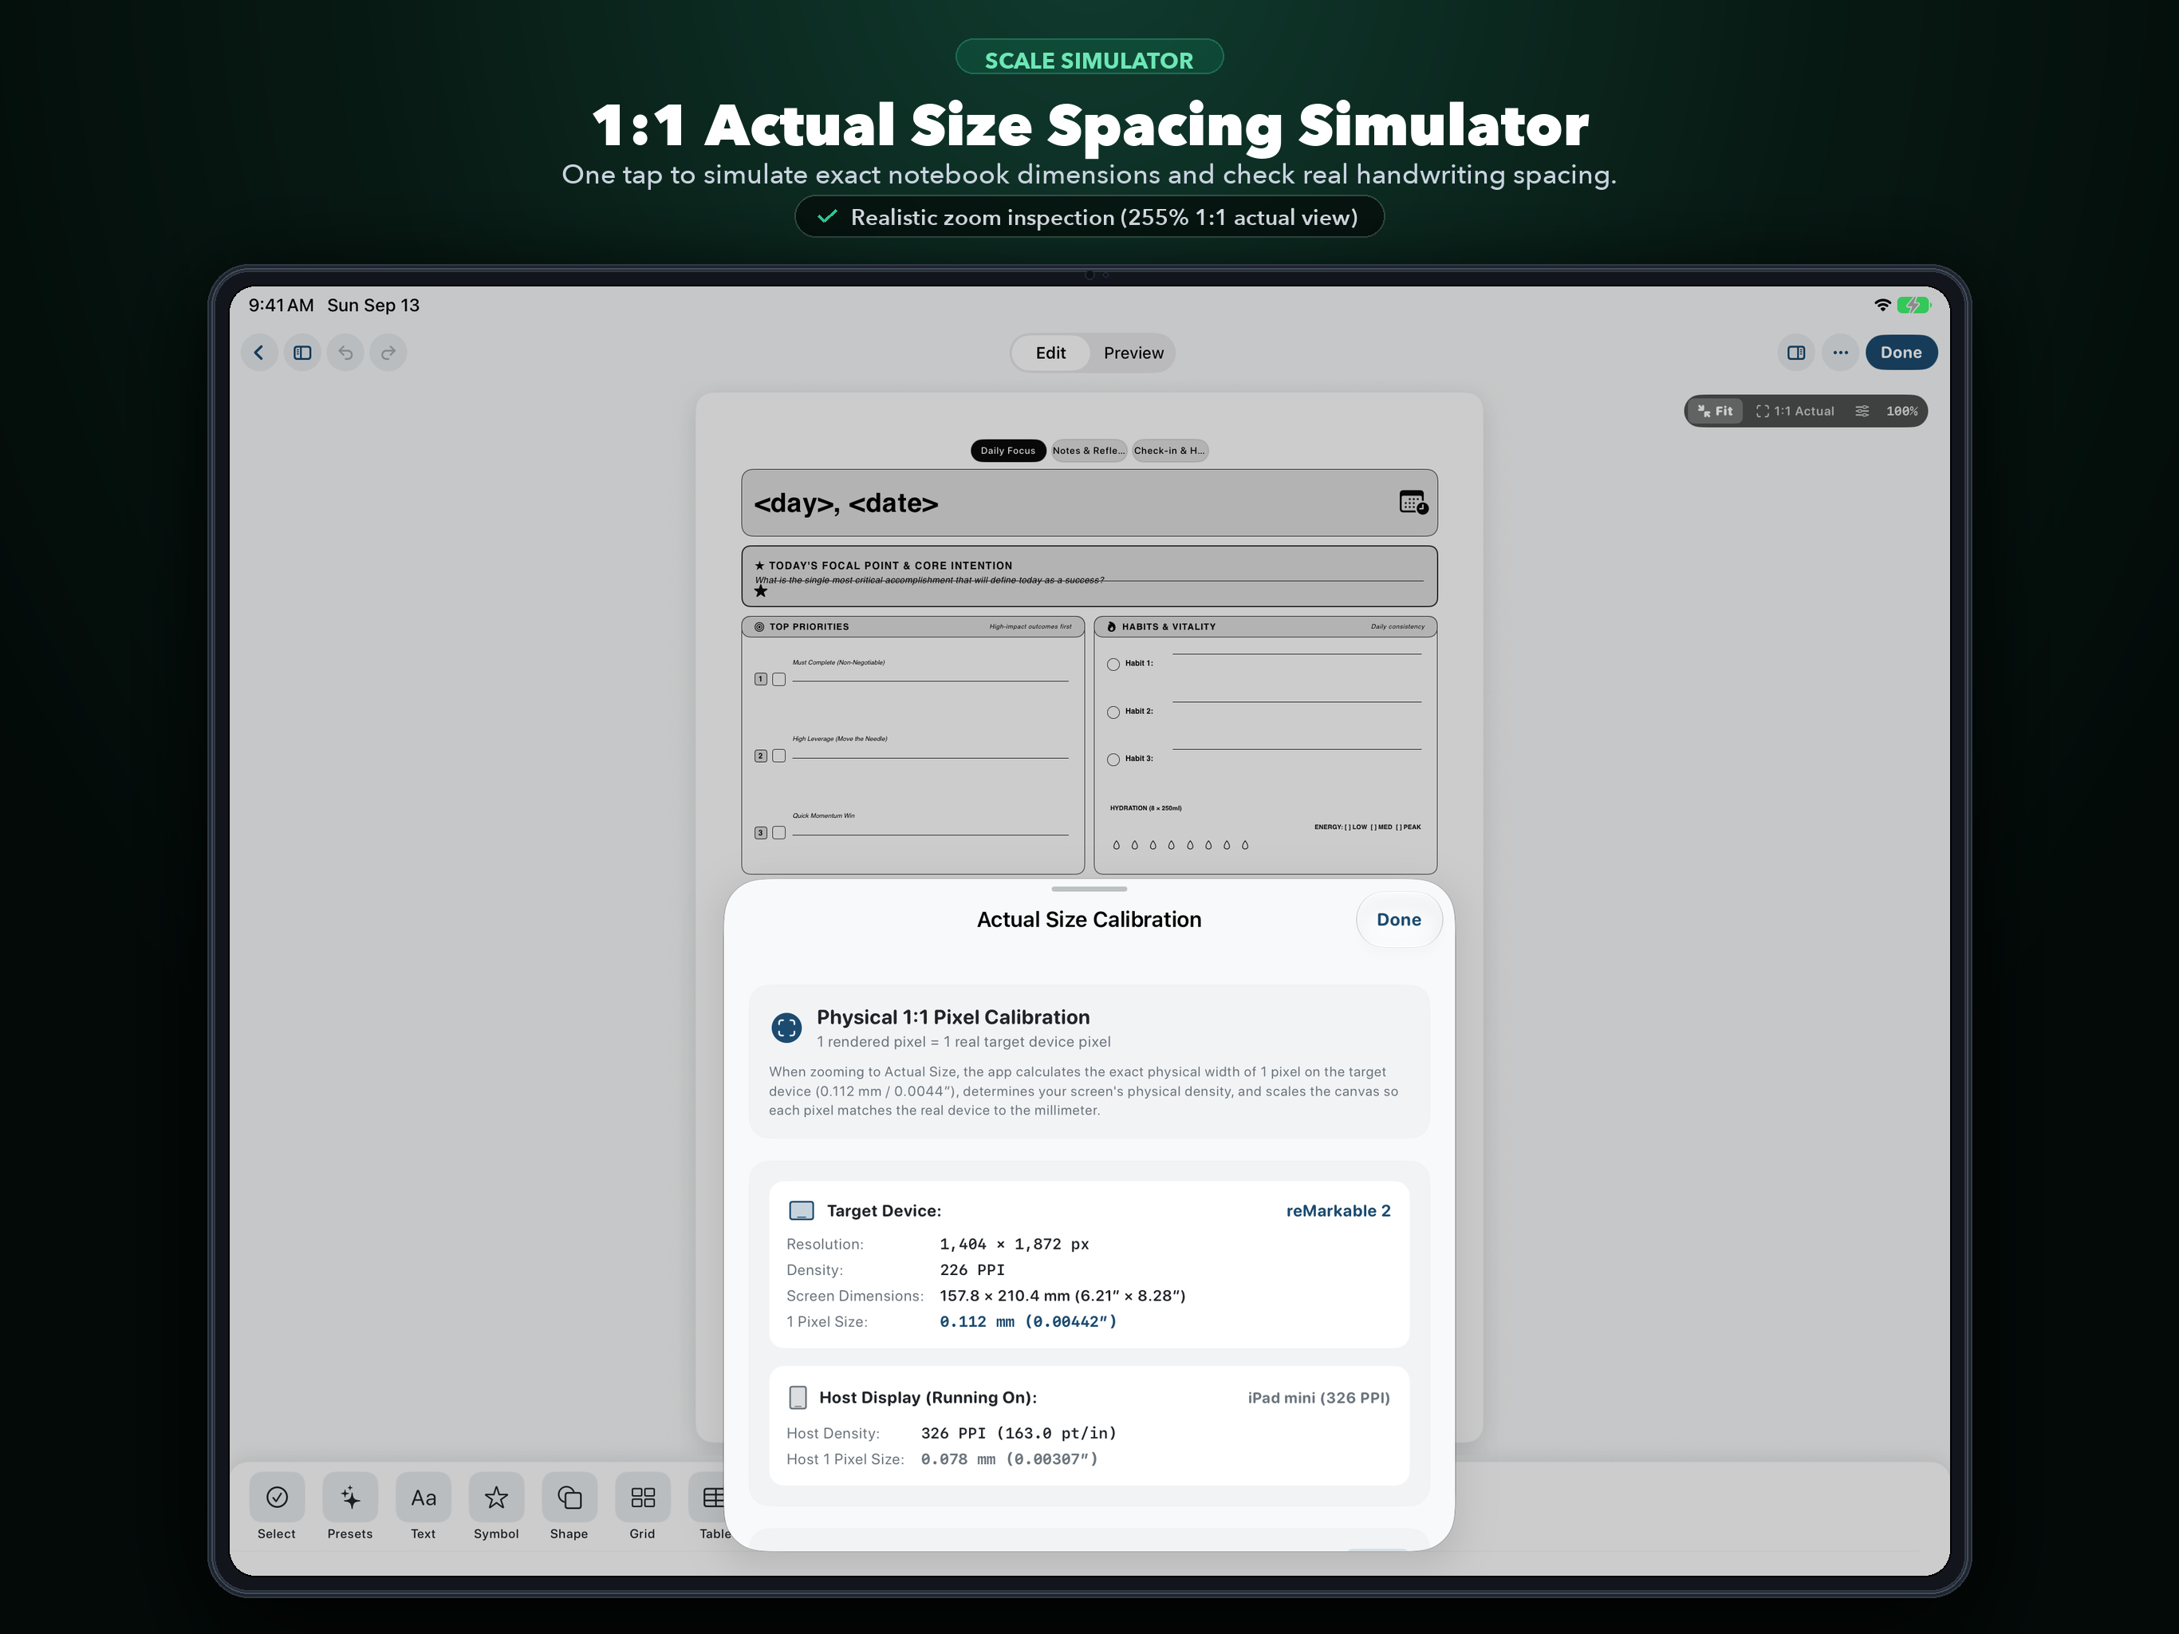Check priority 1 checkbox
The width and height of the screenshot is (2179, 1634).
click(x=779, y=680)
